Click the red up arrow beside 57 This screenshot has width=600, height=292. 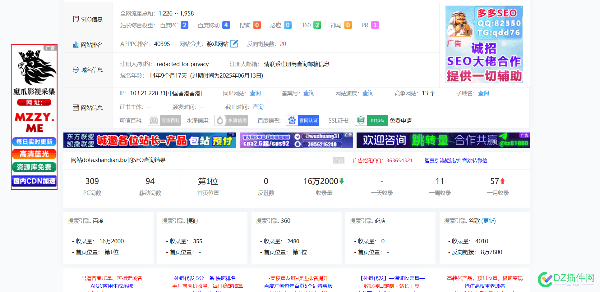[x=502, y=181]
